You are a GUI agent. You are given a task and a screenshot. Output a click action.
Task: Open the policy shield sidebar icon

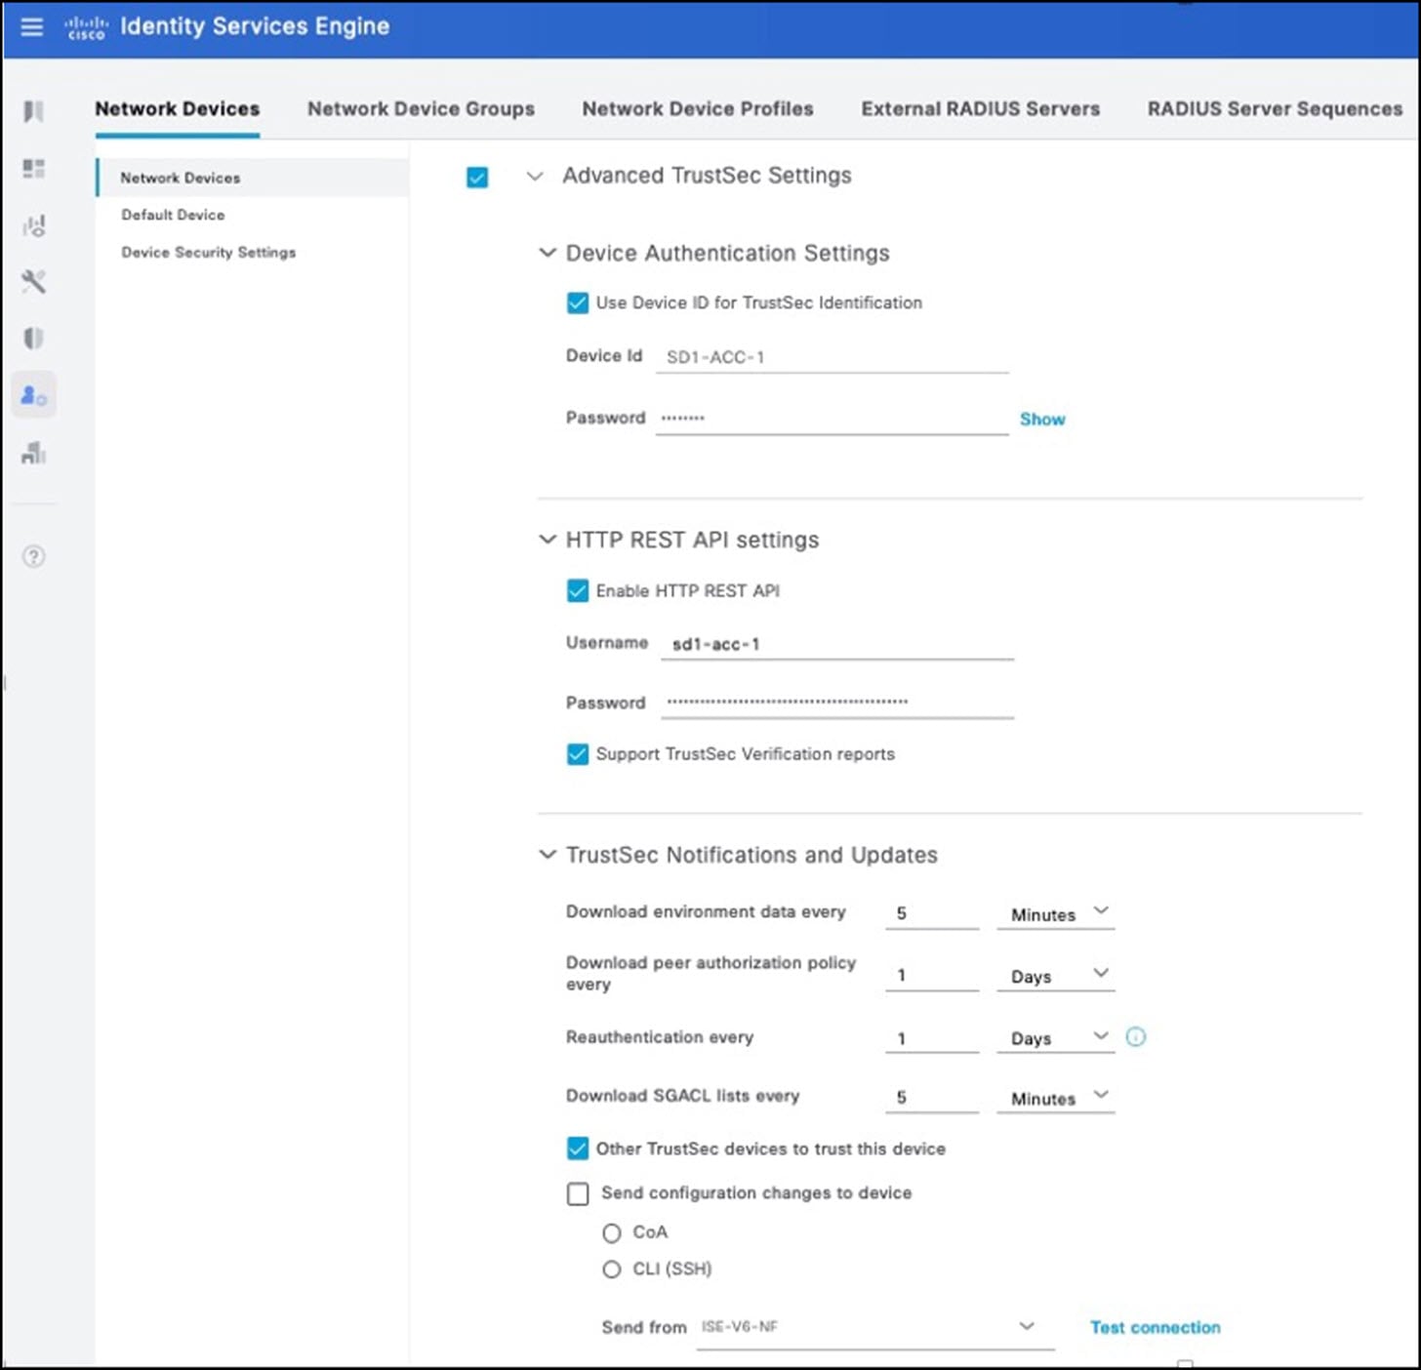(x=33, y=339)
